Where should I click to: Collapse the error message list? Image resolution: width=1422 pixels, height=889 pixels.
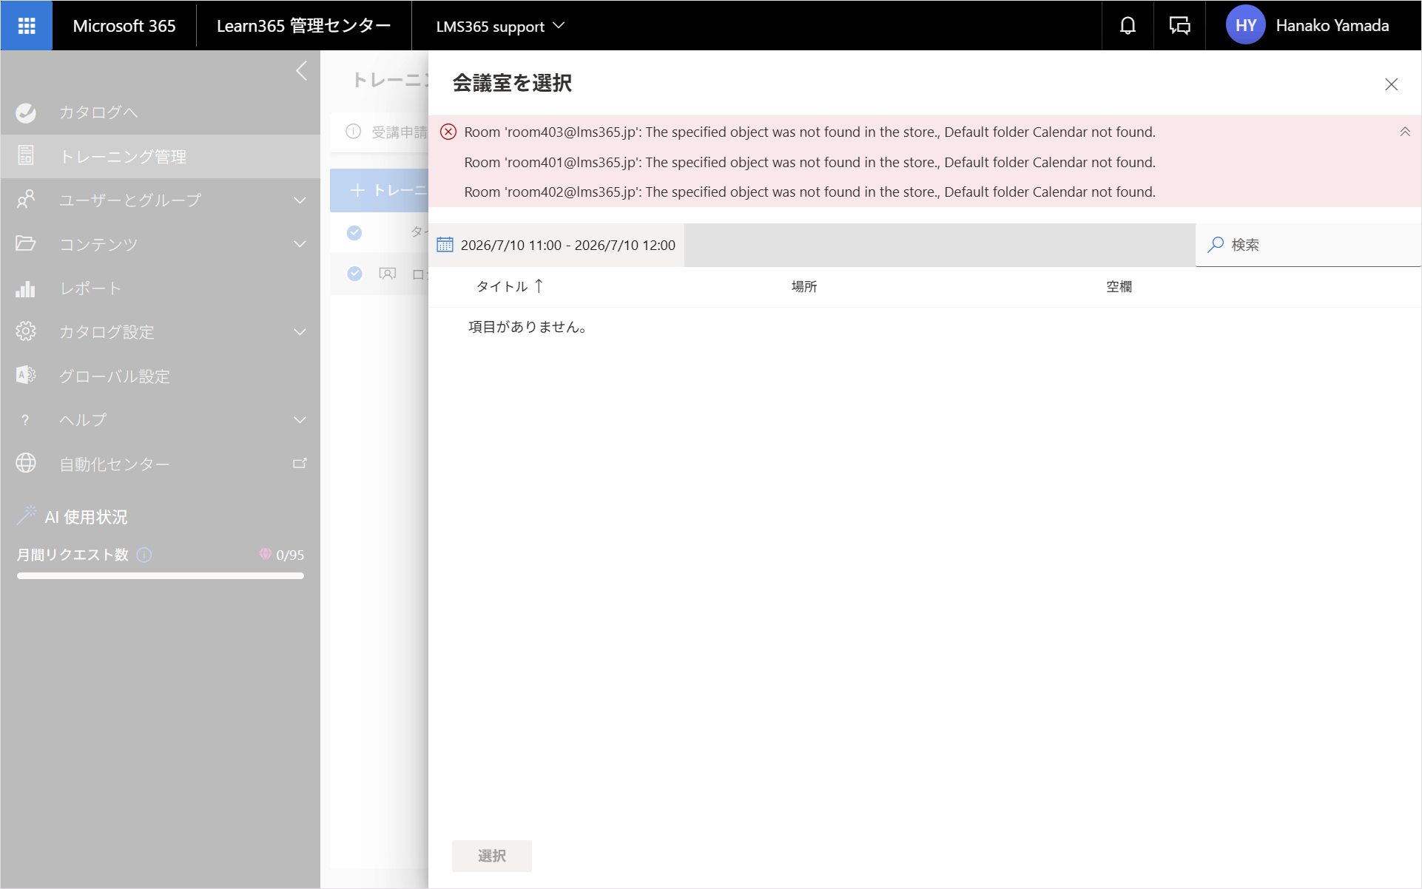point(1404,132)
